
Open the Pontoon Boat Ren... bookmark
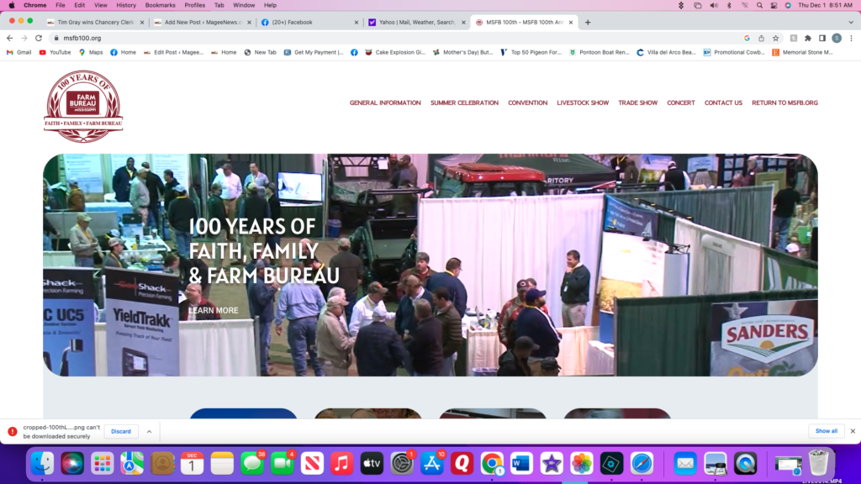click(x=599, y=53)
